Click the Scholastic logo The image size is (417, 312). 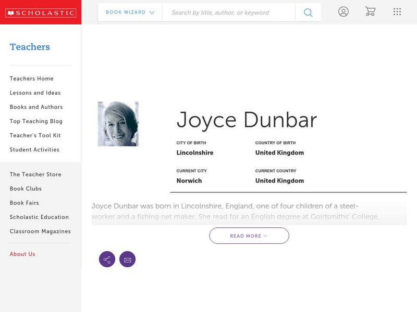[41, 13]
